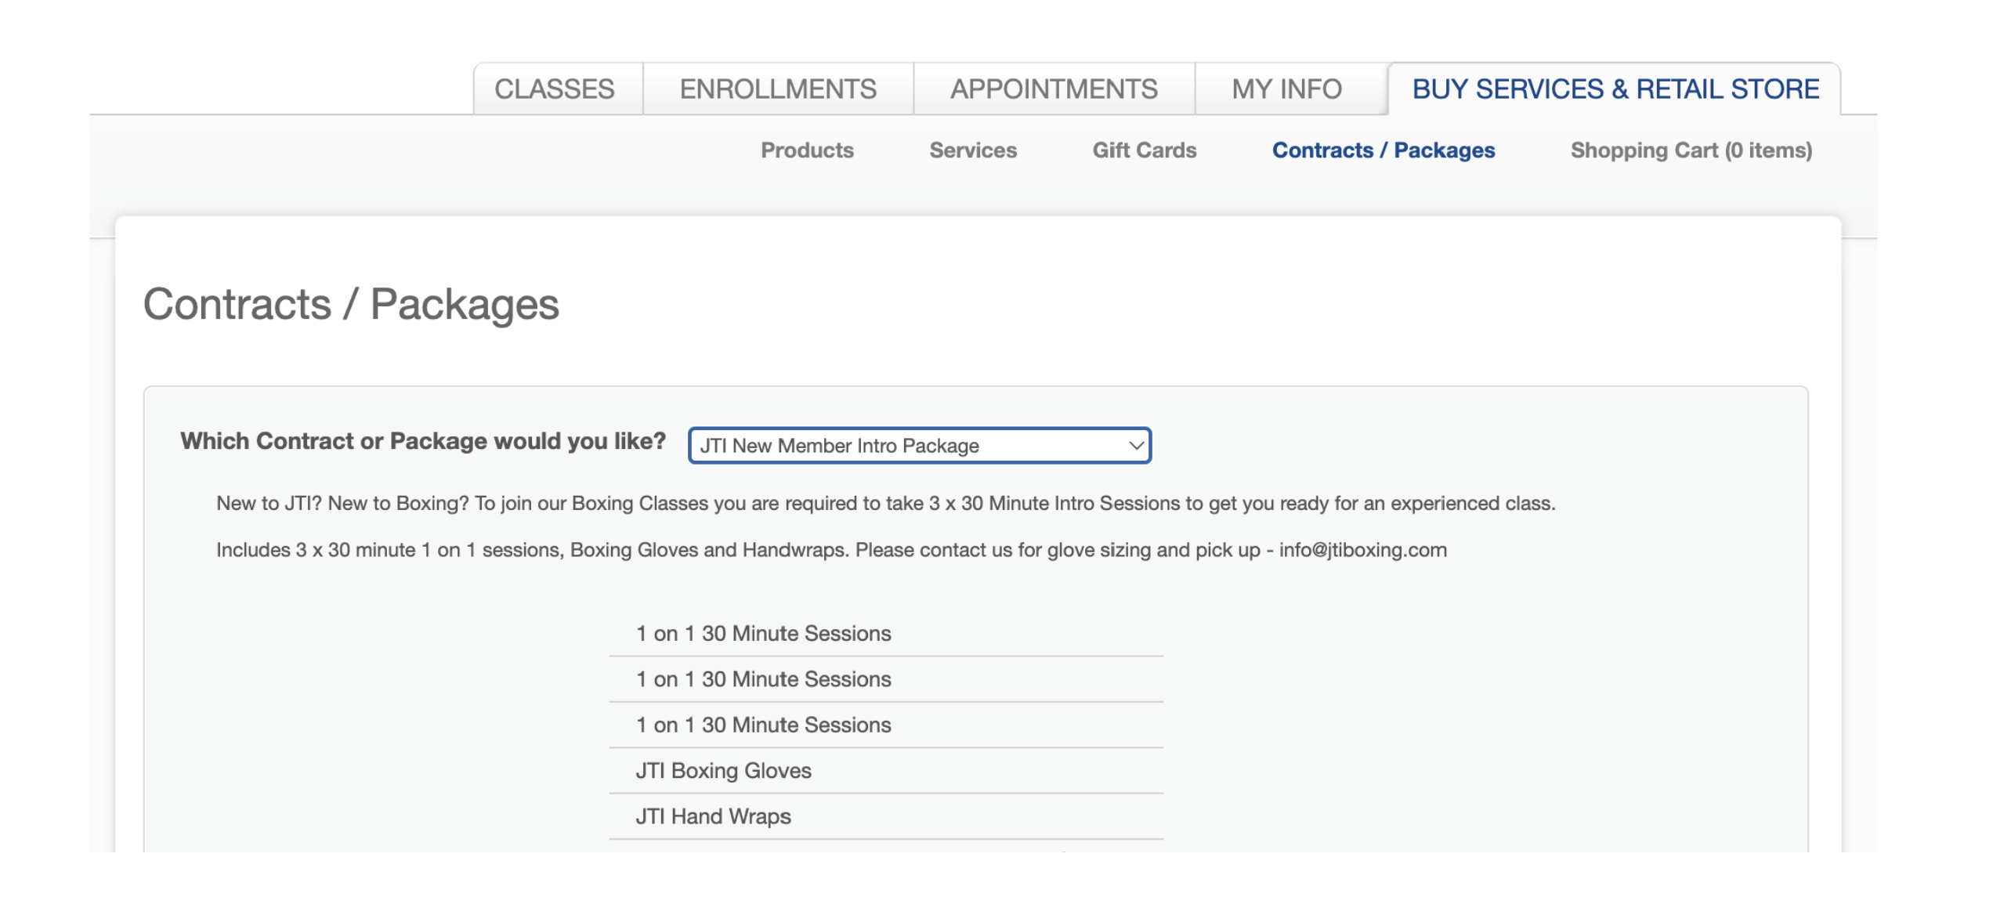Click the JTI Hand Wraps row
The width and height of the screenshot is (2004, 915).
(x=886, y=816)
